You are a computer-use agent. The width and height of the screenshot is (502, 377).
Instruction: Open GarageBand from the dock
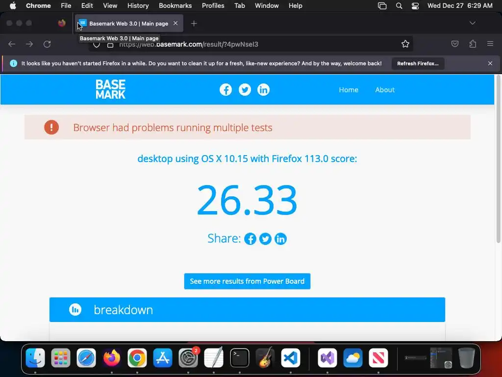[265, 358]
